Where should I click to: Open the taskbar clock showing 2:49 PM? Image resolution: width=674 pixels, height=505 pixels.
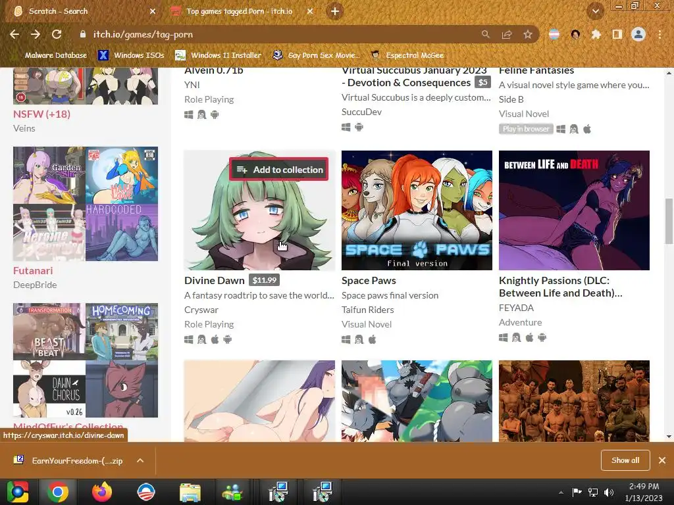[x=644, y=492]
